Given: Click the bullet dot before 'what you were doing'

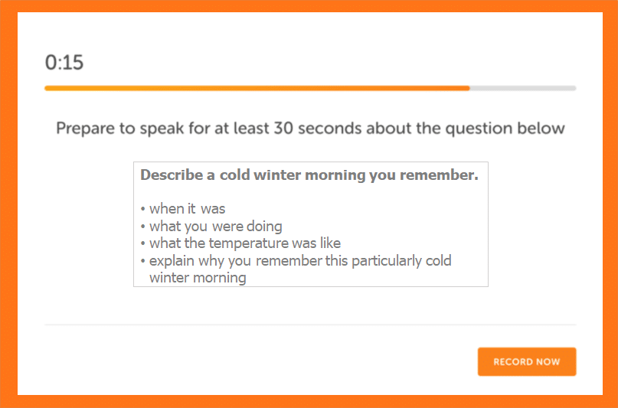Looking at the screenshot, I should click(143, 227).
